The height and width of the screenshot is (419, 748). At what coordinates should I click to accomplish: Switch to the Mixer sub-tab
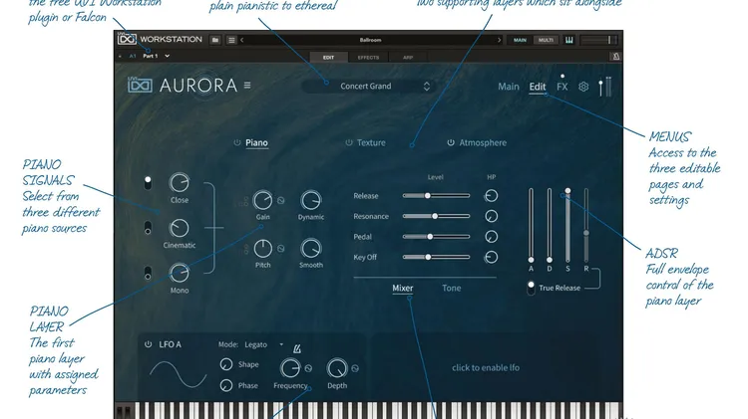pyautogui.click(x=403, y=288)
